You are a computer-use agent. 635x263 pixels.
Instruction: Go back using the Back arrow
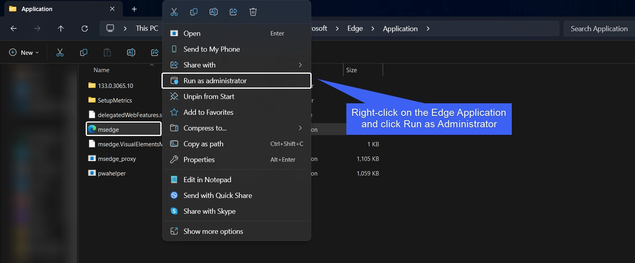tap(13, 28)
